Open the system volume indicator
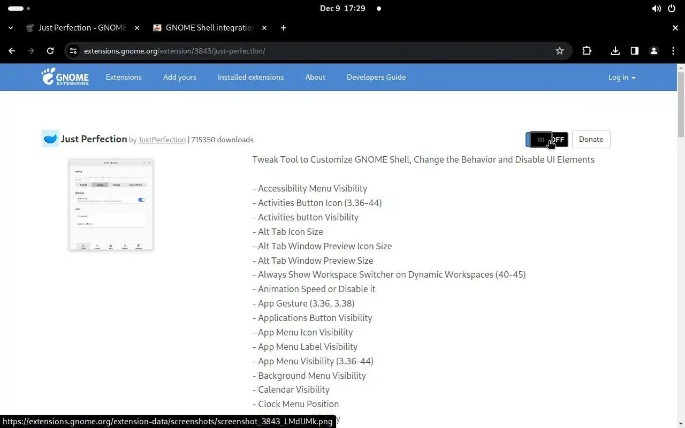Image resolution: width=685 pixels, height=428 pixels. pyautogui.click(x=656, y=9)
